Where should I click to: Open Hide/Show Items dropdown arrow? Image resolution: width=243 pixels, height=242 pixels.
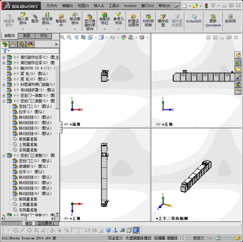coord(118,38)
